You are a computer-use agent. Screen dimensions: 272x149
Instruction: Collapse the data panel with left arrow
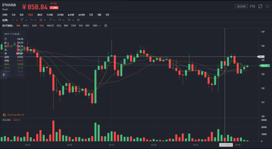click(x=4, y=75)
